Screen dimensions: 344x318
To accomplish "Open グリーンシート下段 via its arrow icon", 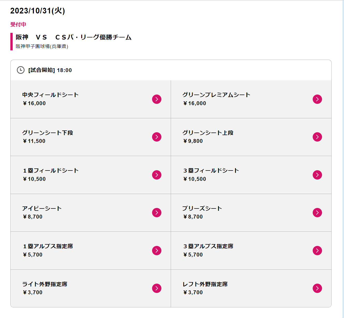I will pos(157,137).
